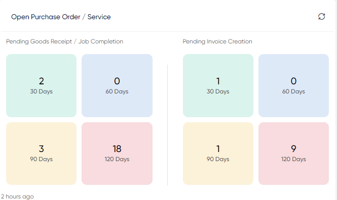Click the '2 hours ago' last-updated timestamp
The width and height of the screenshot is (337, 200).
17,196
